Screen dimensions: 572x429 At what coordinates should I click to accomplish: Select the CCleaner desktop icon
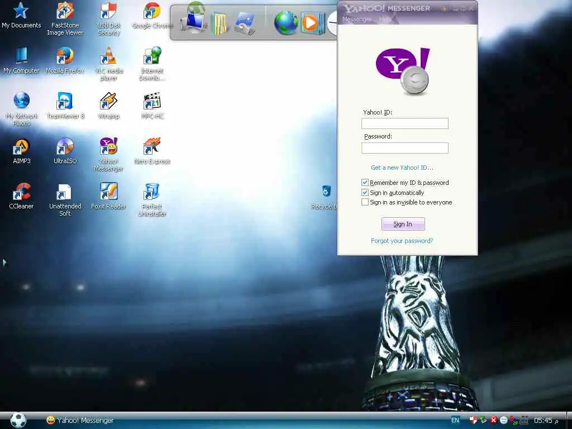21,196
